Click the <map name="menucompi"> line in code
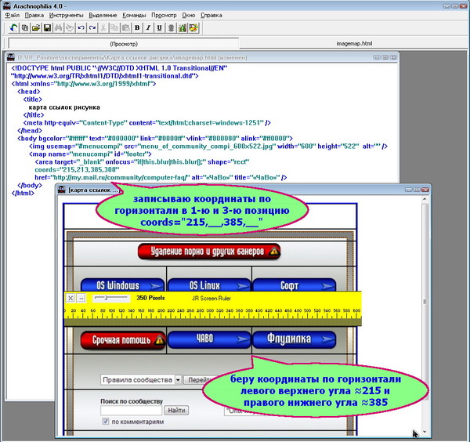Viewport: 470px width, 442px height. [90, 154]
